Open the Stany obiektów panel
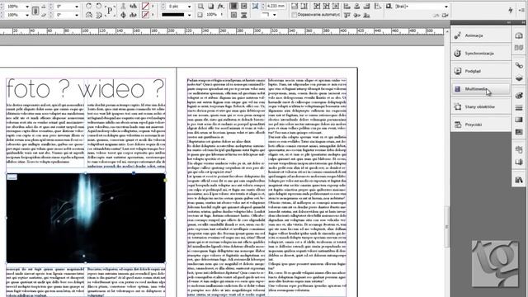This screenshot has width=528, height=297. 480,106
